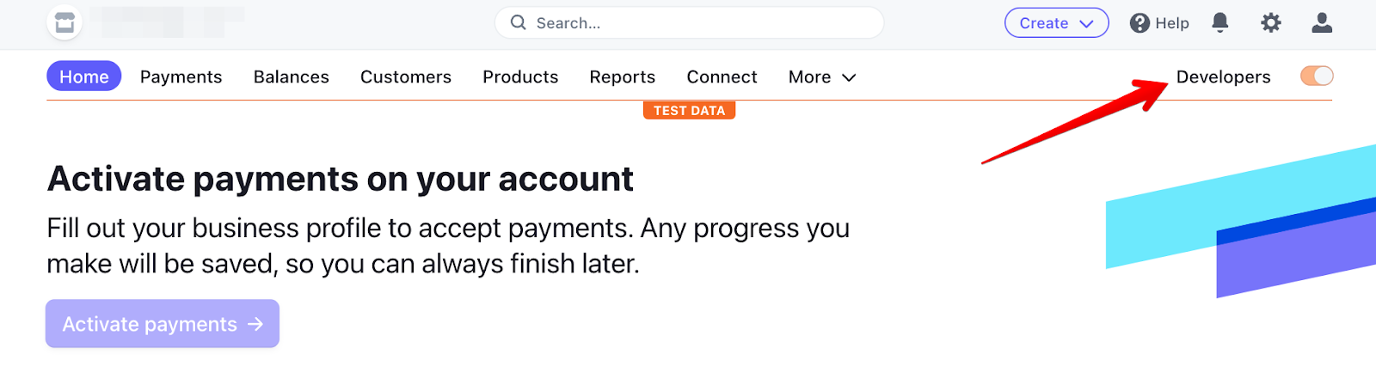Screen dimensions: 1376x385
Task: Go to the Payments tab
Action: coord(181,76)
